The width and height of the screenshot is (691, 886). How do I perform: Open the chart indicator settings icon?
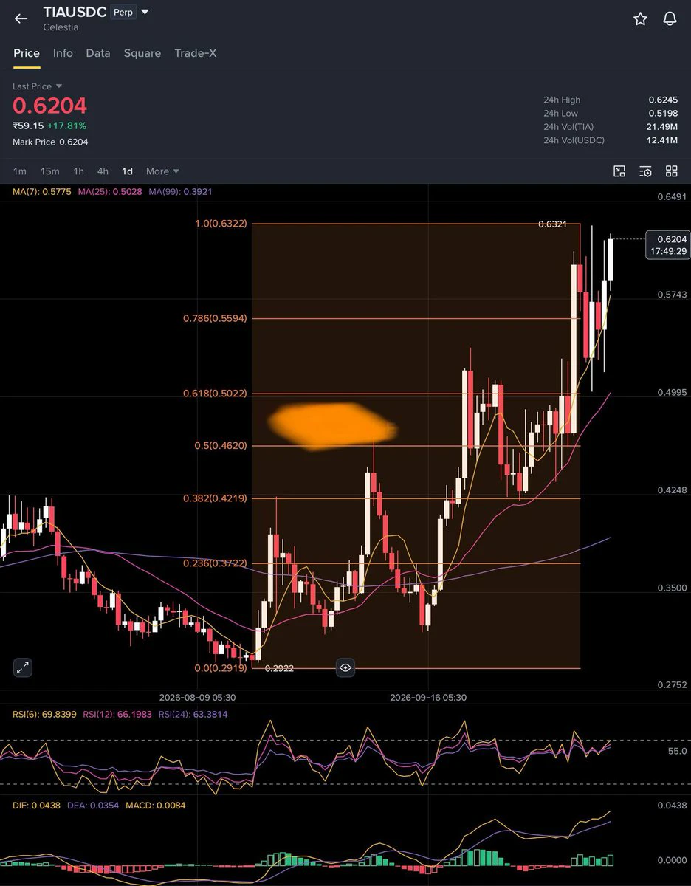(645, 171)
